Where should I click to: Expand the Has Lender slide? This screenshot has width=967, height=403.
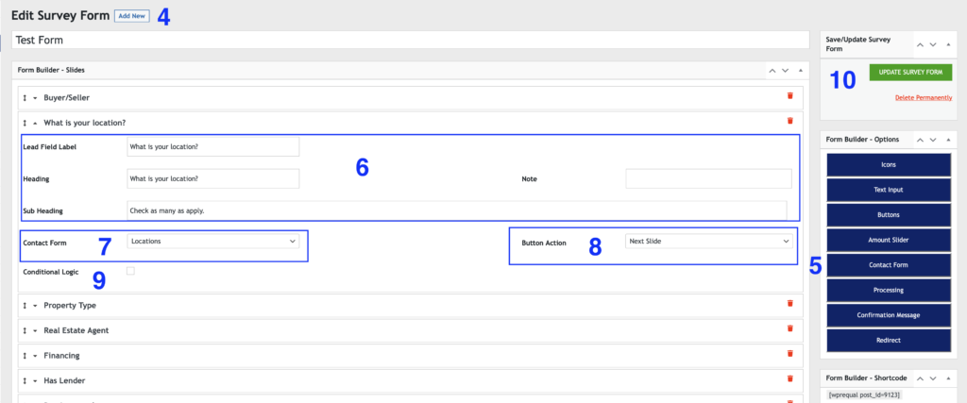(x=35, y=381)
